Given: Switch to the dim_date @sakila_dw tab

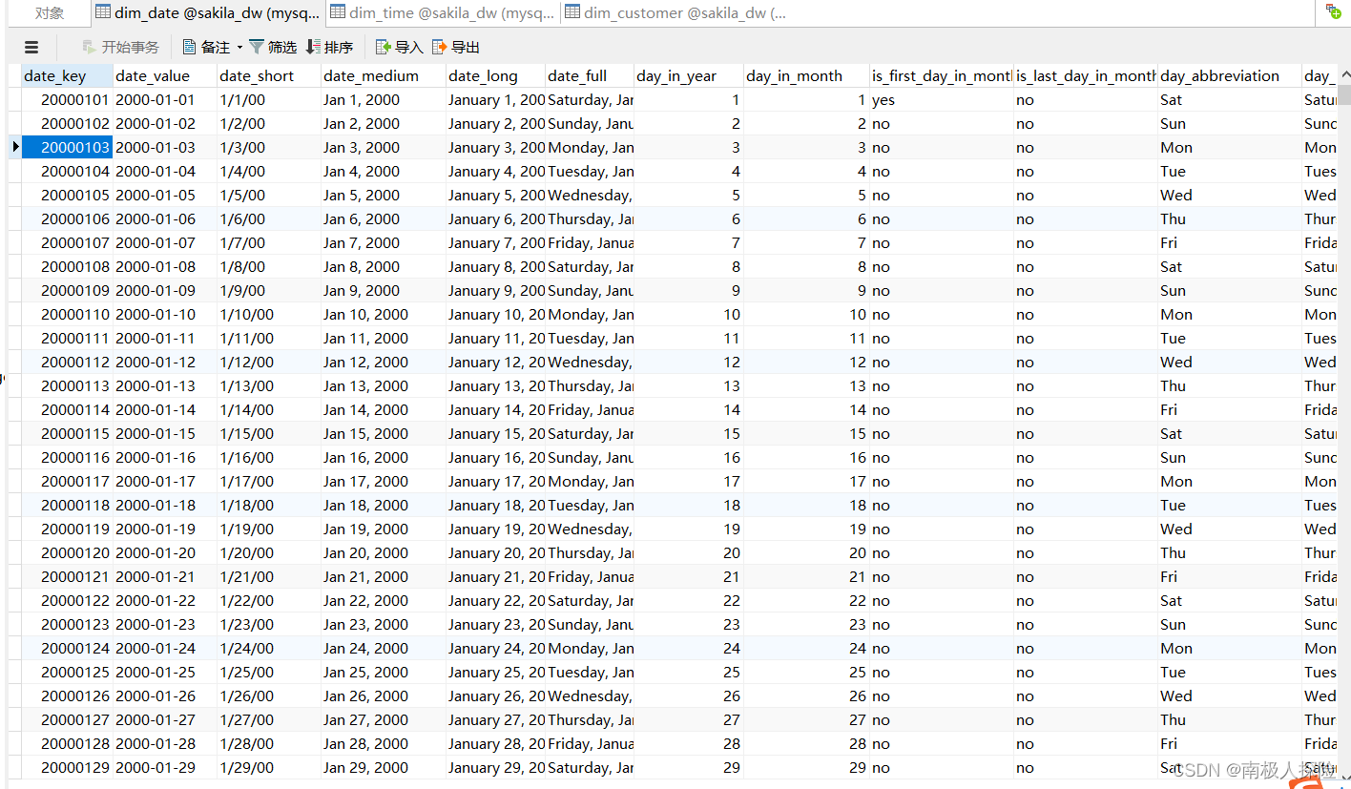Looking at the screenshot, I should point(208,12).
